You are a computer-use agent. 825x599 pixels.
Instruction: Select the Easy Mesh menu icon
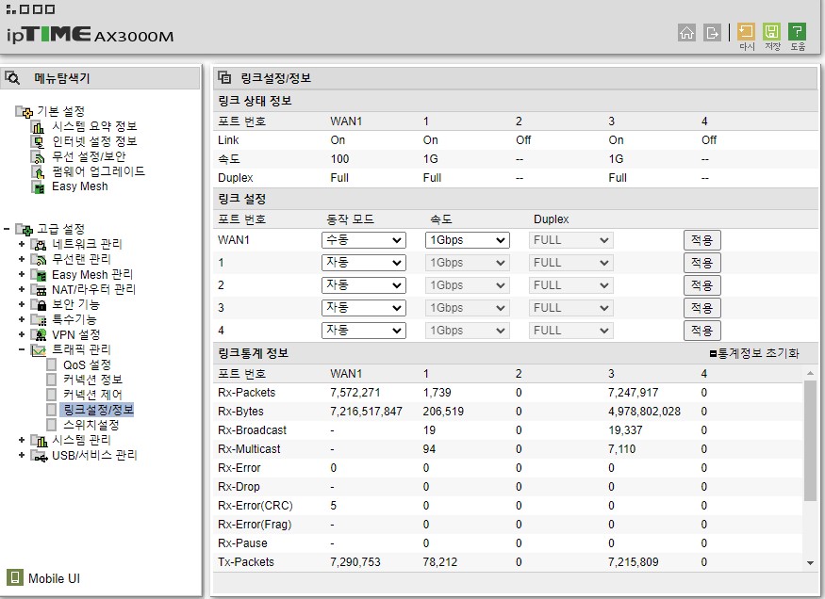pos(39,187)
